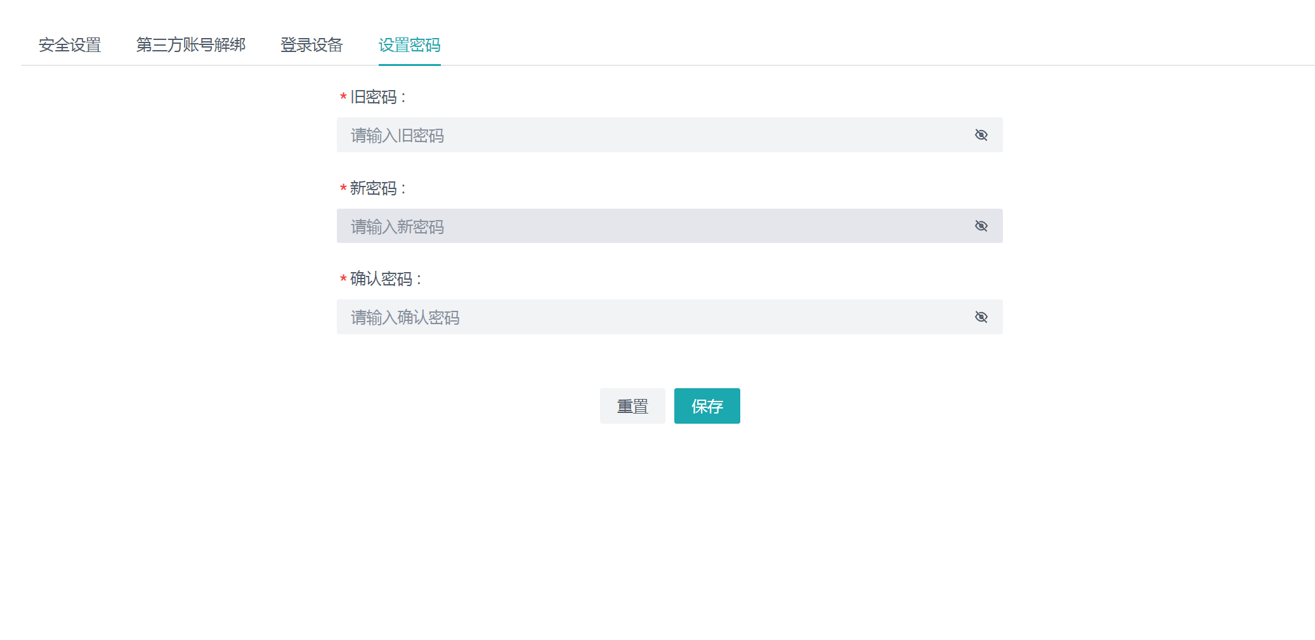Open the 第三方账号解绑 tab
Image resolution: width=1315 pixels, height=640 pixels.
point(191,45)
